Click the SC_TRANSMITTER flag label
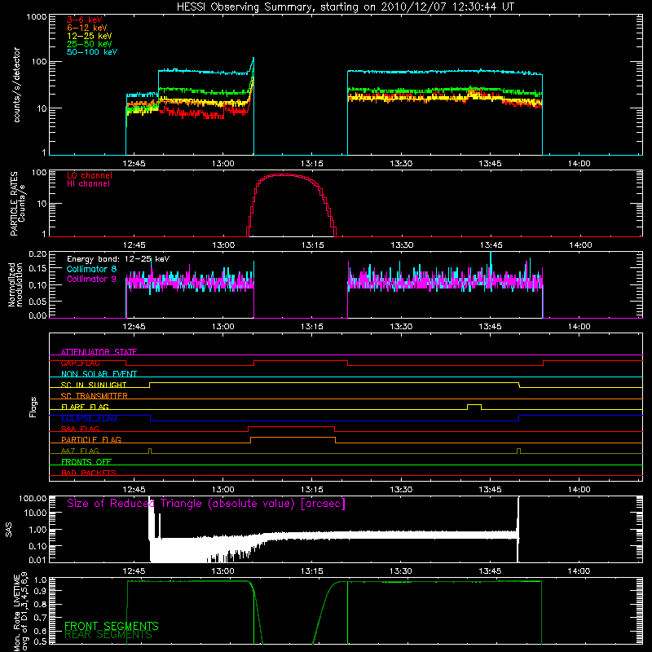 (x=95, y=396)
